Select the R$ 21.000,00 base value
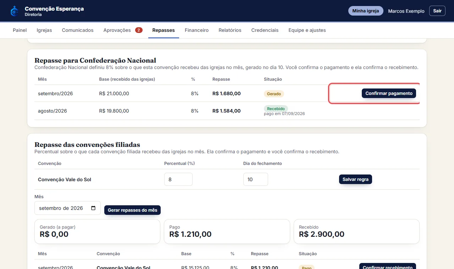This screenshot has height=269, width=454. (114, 94)
